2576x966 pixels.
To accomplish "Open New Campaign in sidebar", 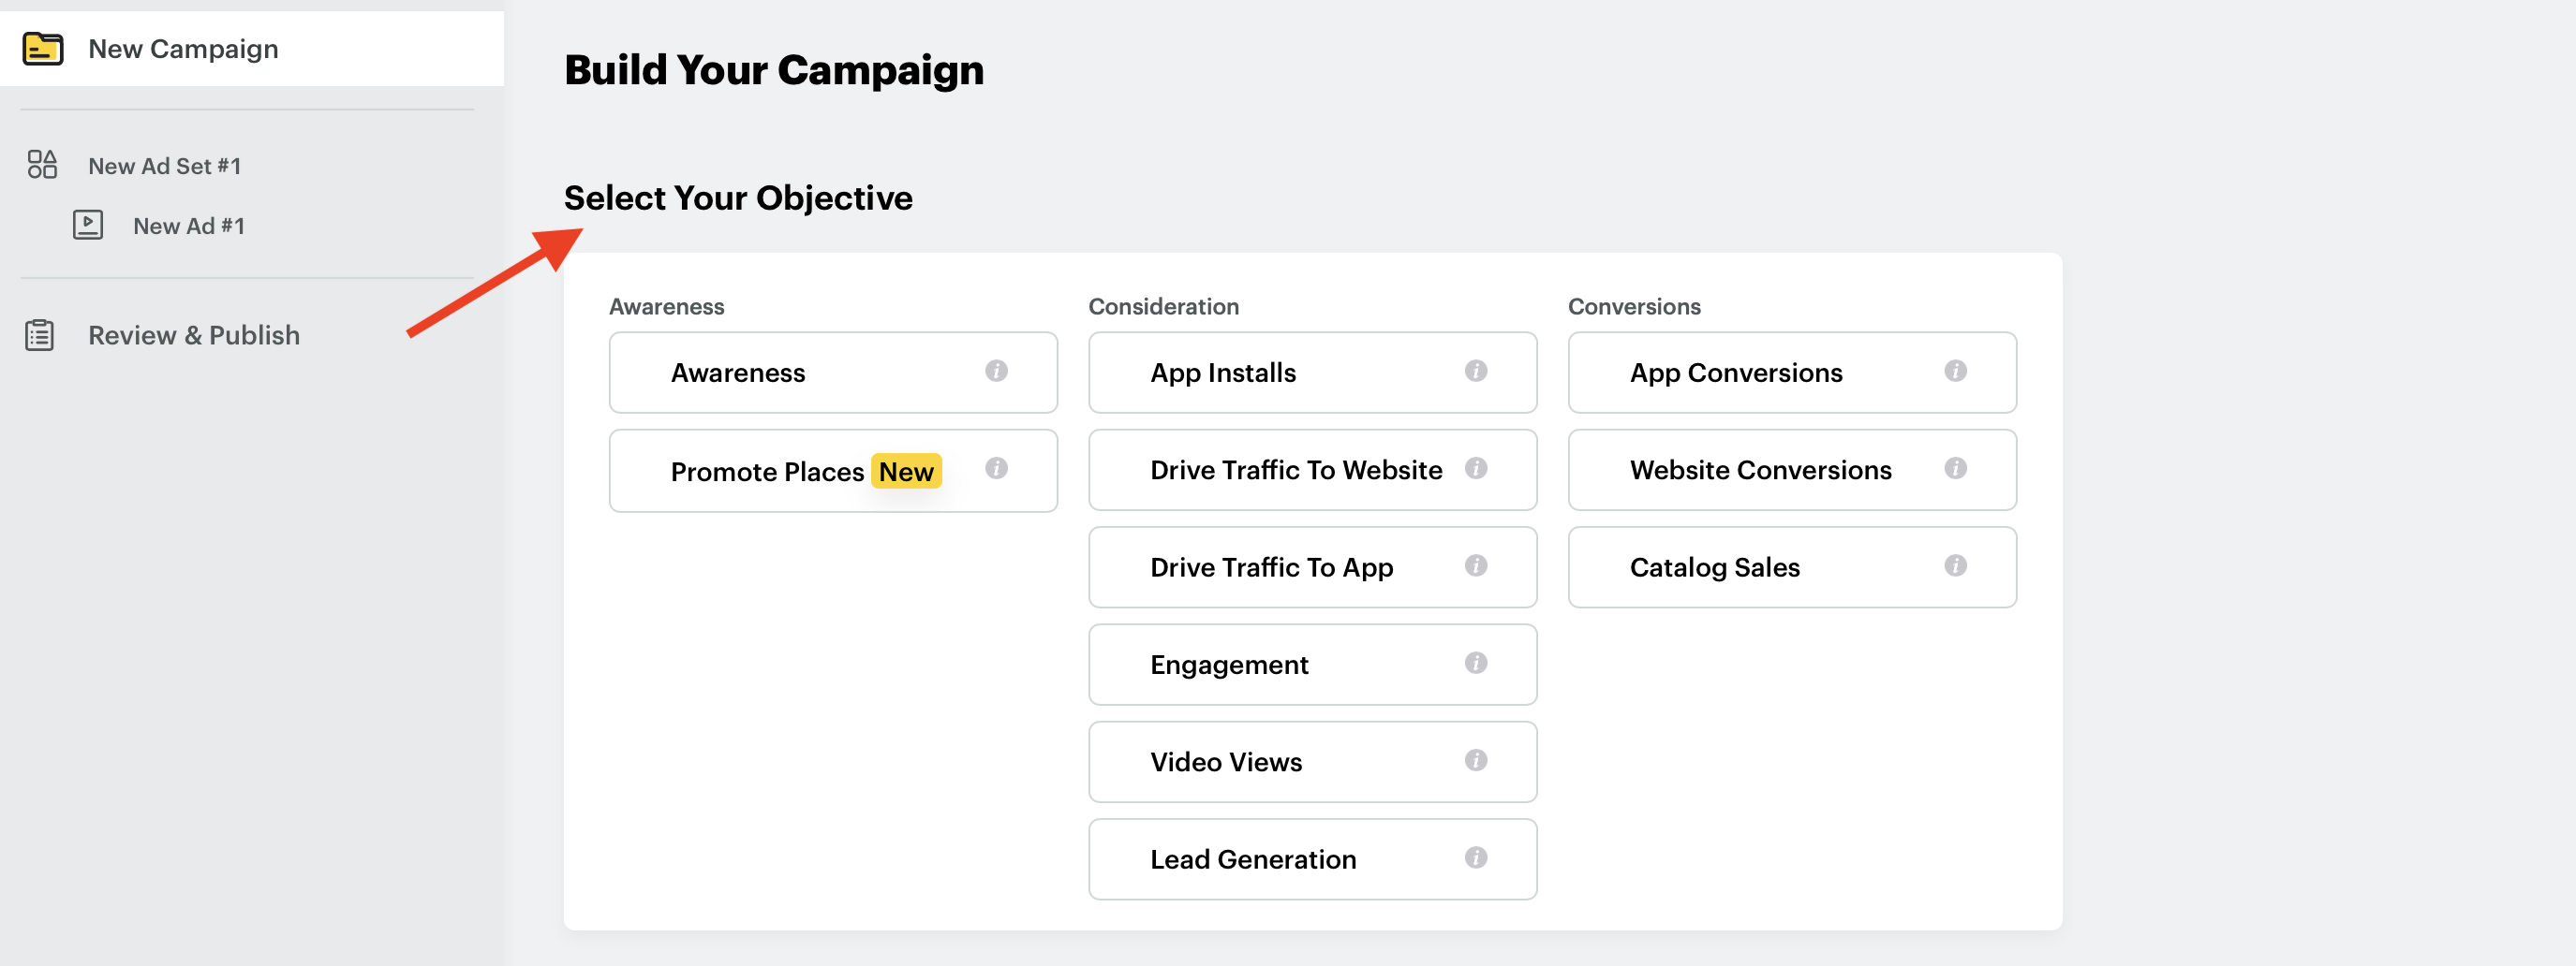I will pyautogui.click(x=252, y=49).
